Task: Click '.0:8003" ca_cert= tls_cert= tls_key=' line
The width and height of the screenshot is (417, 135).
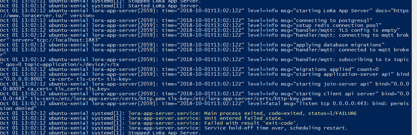Action: [55, 89]
